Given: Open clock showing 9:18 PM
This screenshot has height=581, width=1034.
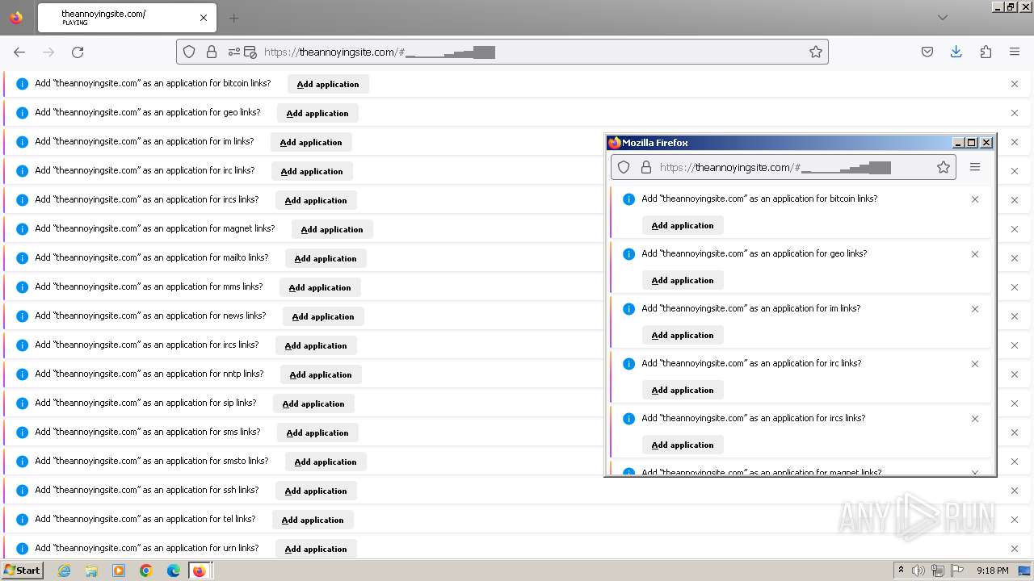Looking at the screenshot, I should (x=992, y=571).
